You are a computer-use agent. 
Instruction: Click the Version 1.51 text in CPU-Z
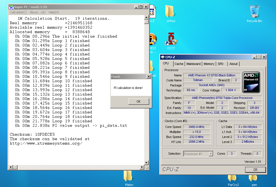coord(253,162)
